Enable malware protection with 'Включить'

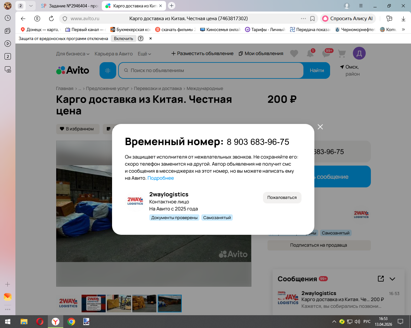tap(123, 38)
